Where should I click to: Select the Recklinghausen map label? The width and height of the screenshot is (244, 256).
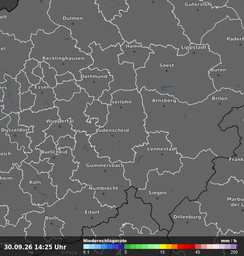tap(63, 58)
